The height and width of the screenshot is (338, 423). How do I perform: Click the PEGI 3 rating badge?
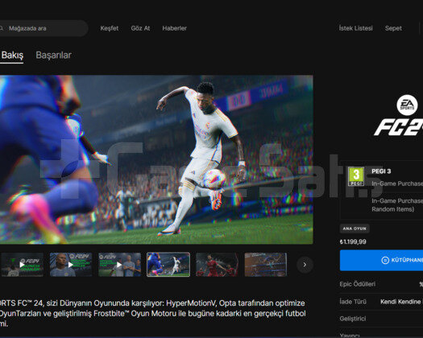[x=356, y=176]
